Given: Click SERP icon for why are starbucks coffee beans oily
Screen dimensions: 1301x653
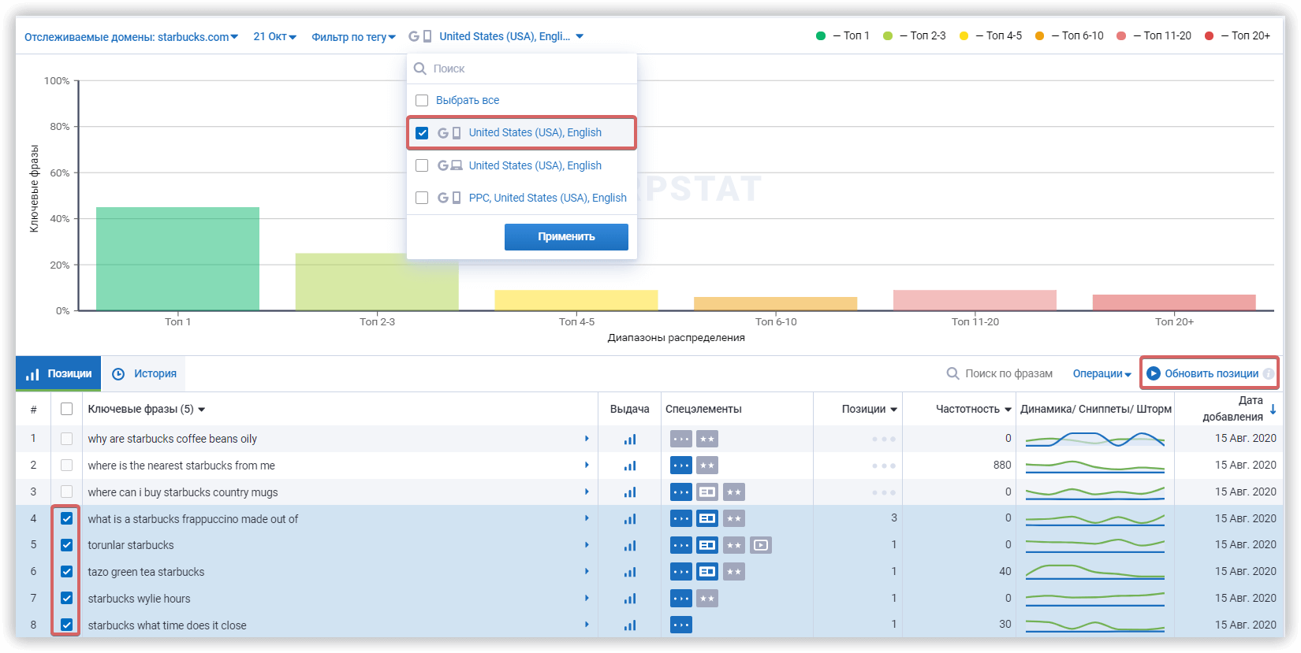Looking at the screenshot, I should click(x=629, y=440).
